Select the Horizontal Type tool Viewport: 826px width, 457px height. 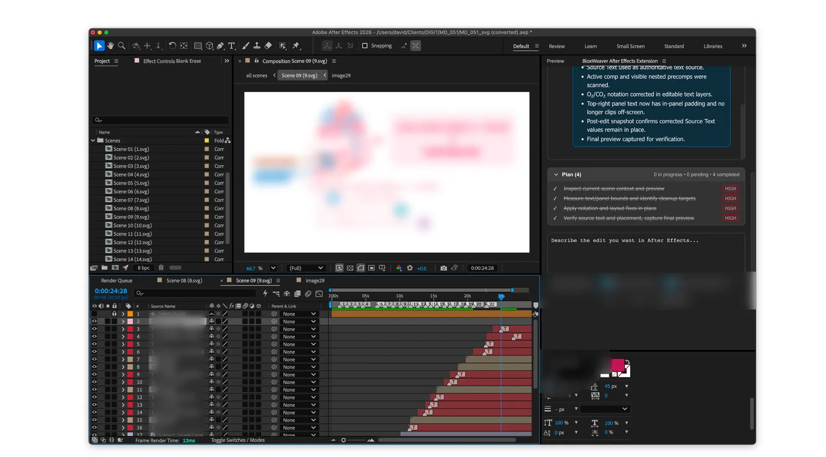click(x=232, y=46)
